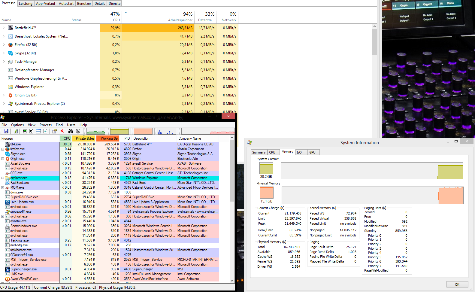
Task: Expand the Firefox (32 Bit) entry
Action: pyautogui.click(x=4, y=45)
